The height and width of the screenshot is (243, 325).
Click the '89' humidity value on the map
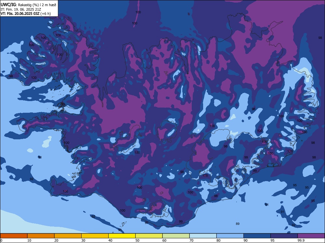pyautogui.click(x=238, y=224)
